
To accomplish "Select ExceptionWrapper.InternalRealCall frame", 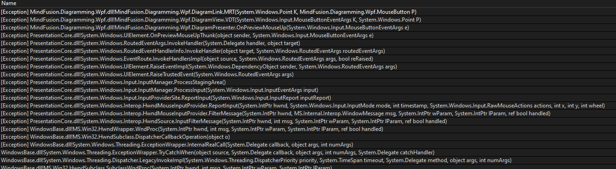I will click(308, 145).
